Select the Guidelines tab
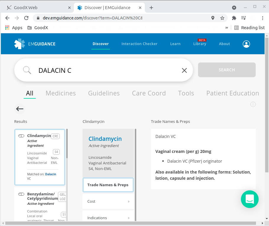The image size is (269, 226). (x=104, y=93)
